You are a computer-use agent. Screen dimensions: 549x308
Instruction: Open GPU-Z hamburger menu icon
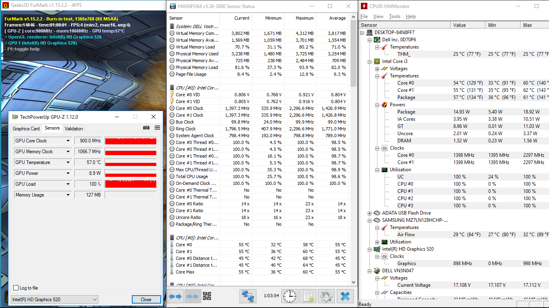157,128
